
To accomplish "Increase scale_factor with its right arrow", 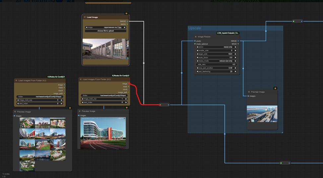I will coord(235,57).
